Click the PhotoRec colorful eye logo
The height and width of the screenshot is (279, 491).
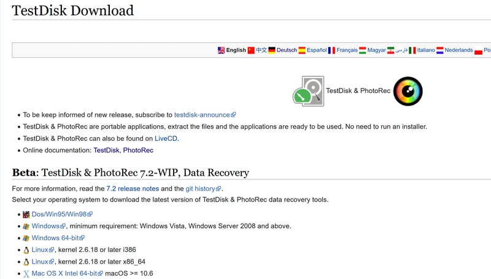408,91
